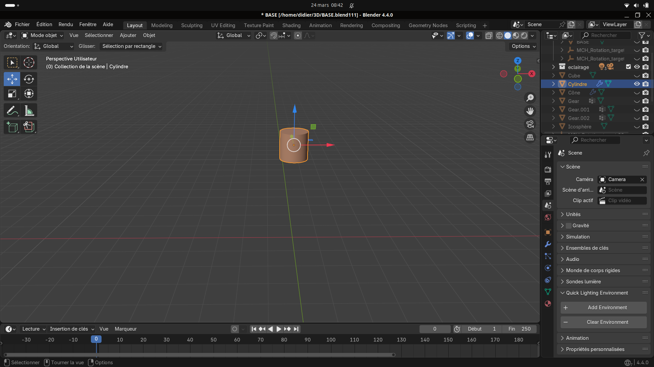Select the Measure ruler tool

coord(29,111)
